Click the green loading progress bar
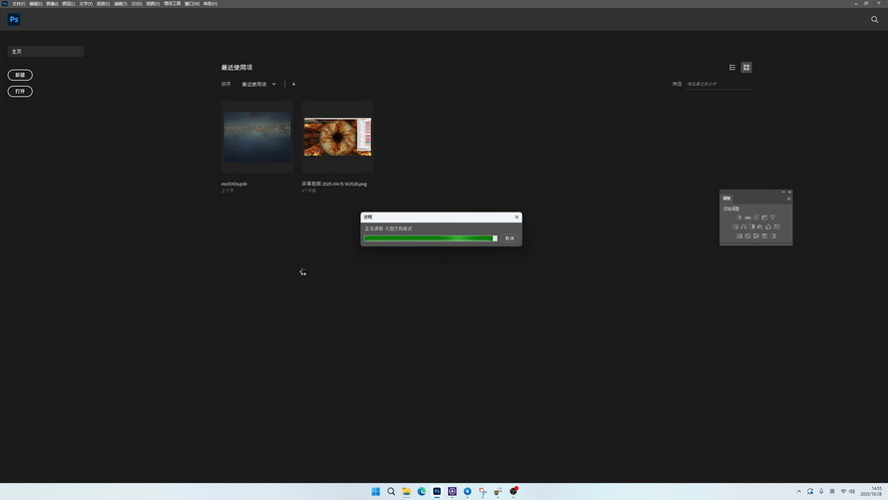The height and width of the screenshot is (500, 888). tap(429, 239)
